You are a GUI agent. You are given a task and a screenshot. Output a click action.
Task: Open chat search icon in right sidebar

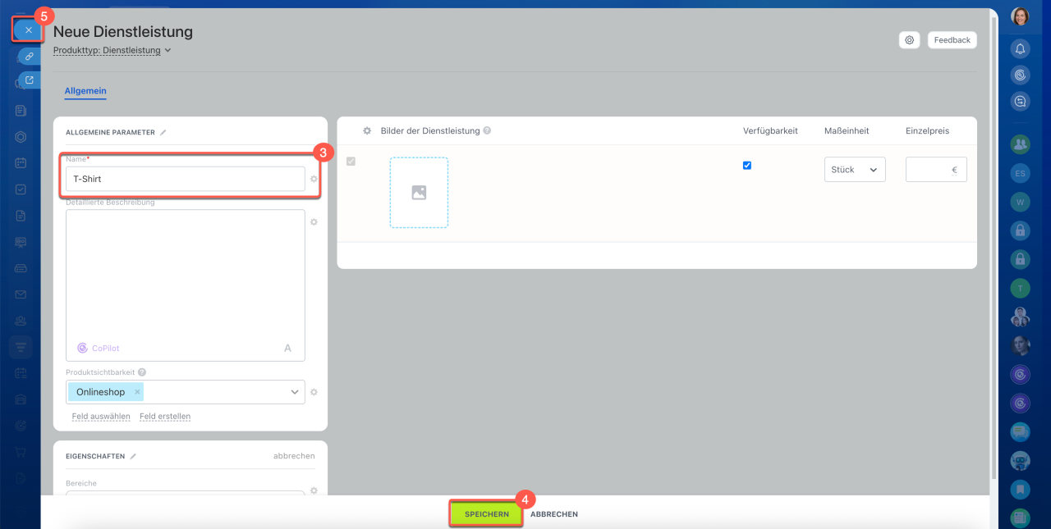(x=1021, y=101)
